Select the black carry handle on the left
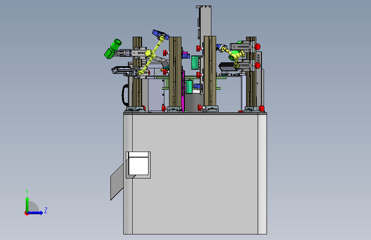Screen dimensions: 371x240 (125, 95)
